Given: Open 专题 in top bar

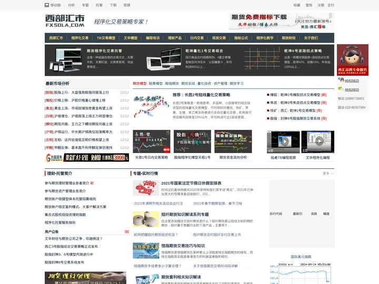Looking at the screenshot, I should (x=85, y=5).
